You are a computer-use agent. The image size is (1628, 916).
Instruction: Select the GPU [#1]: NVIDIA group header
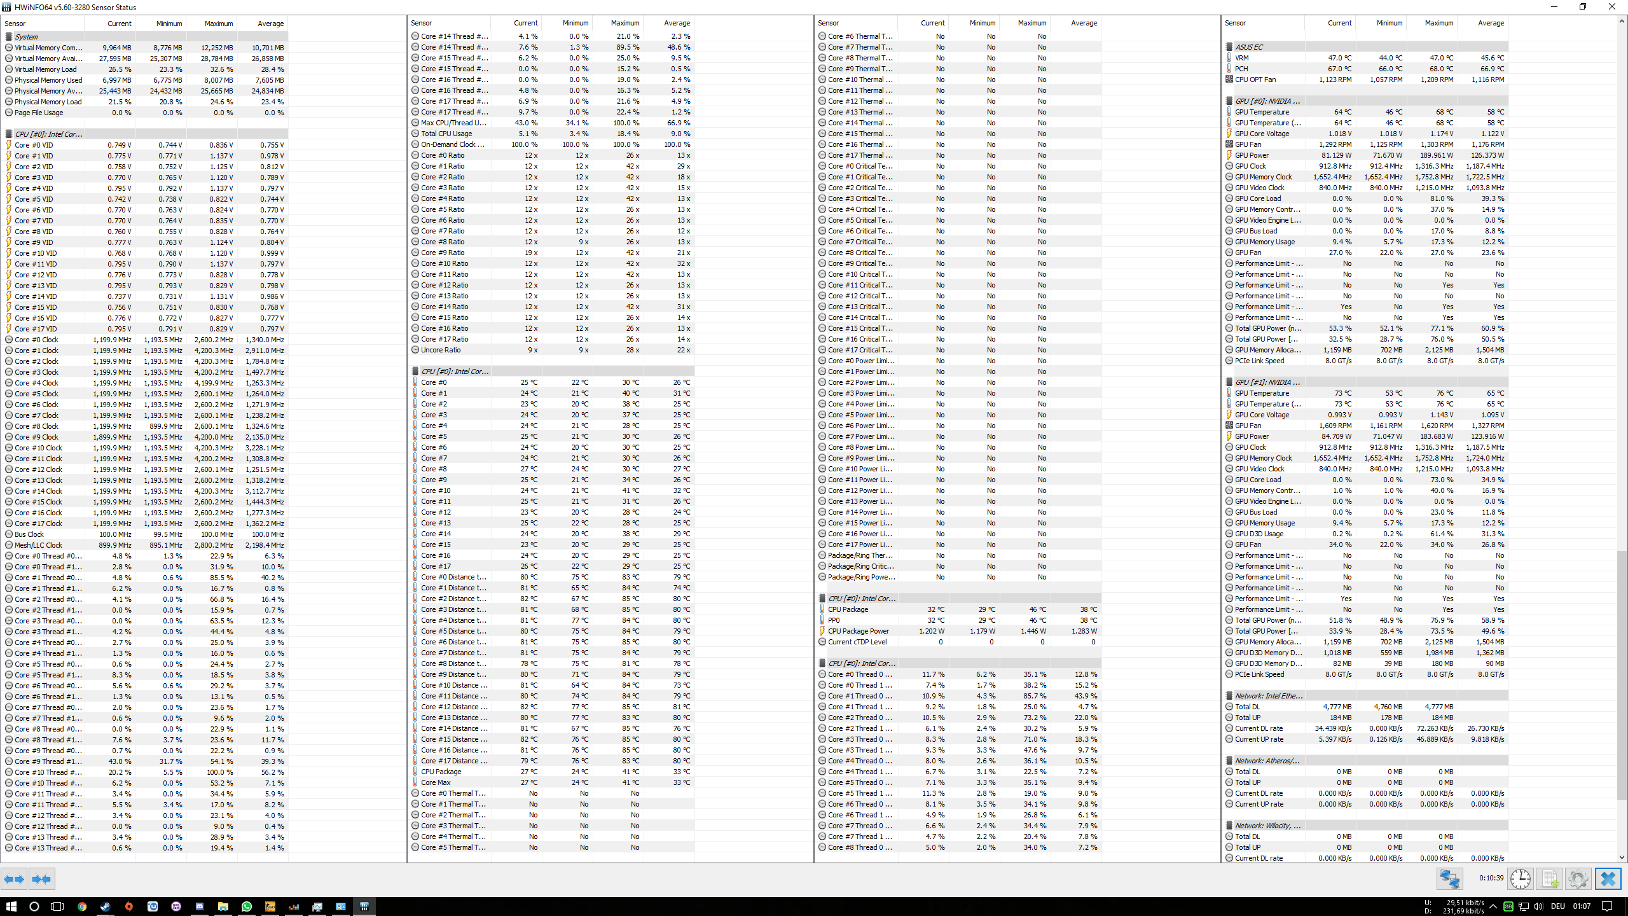tap(1267, 382)
